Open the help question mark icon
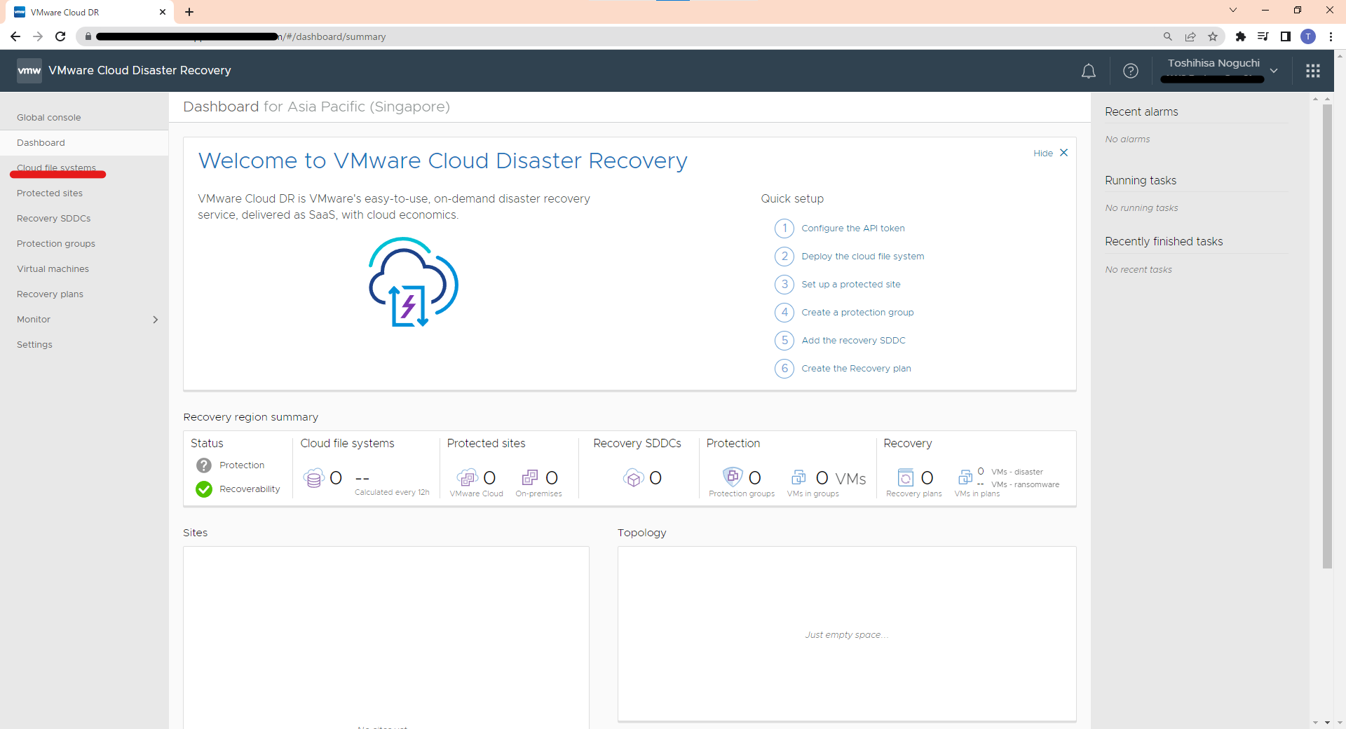Image resolution: width=1346 pixels, height=729 pixels. [1130, 71]
